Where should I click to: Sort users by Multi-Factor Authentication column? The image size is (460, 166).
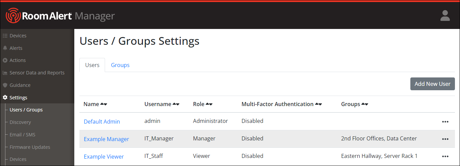(x=318, y=104)
